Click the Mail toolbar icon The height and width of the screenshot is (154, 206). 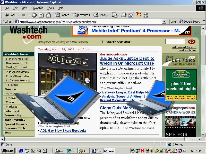click(115, 15)
